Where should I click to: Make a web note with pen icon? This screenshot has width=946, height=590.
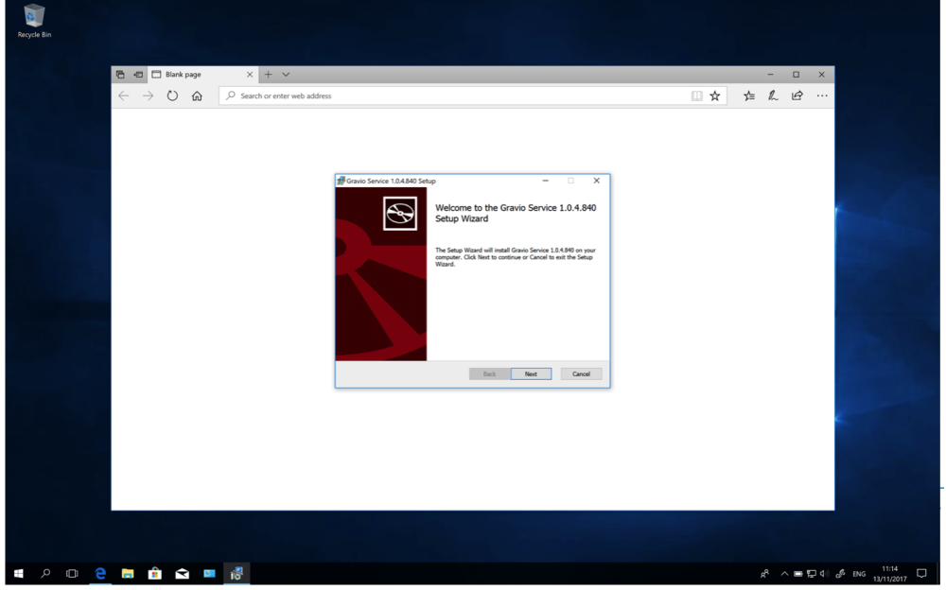773,95
